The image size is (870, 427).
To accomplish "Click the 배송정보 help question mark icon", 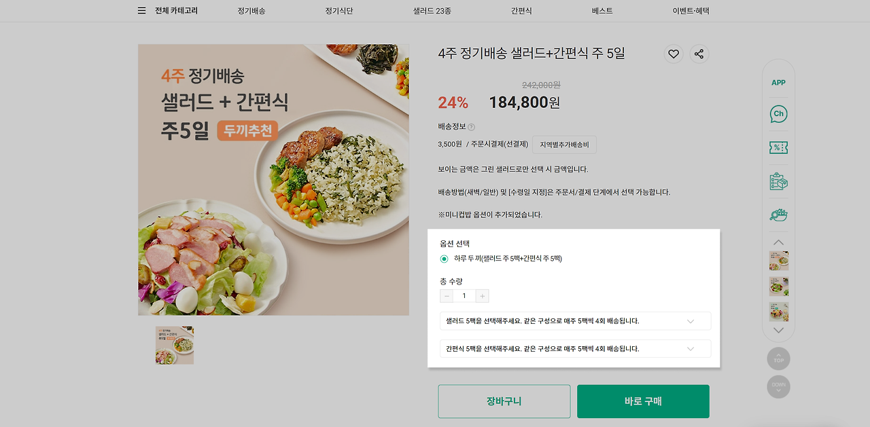I will point(471,127).
